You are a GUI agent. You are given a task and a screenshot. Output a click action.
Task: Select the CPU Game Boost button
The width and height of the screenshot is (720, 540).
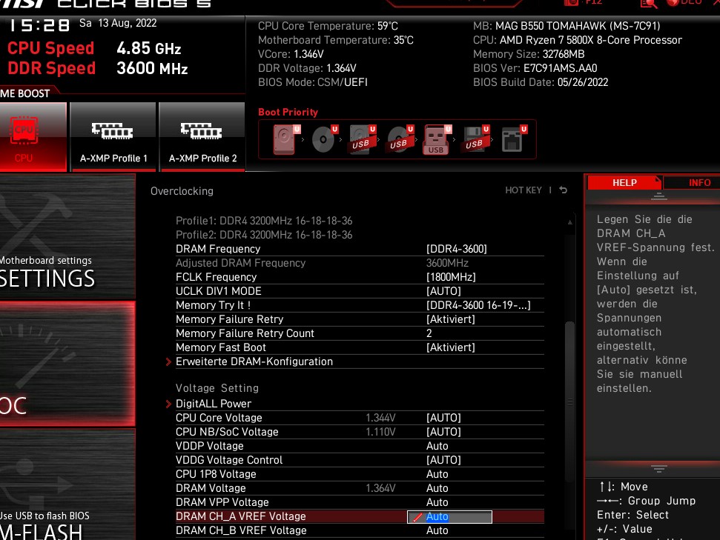tap(33, 137)
